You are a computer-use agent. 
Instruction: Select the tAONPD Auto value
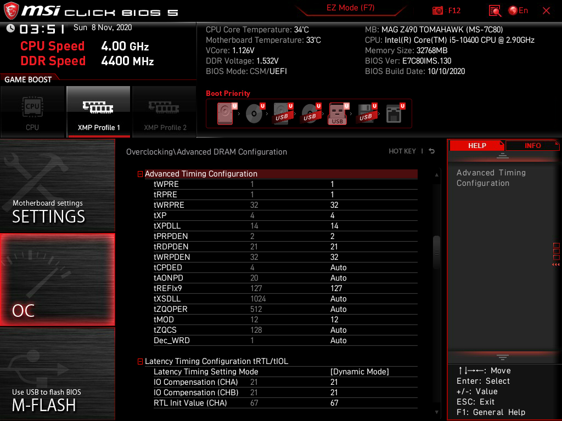(338, 278)
